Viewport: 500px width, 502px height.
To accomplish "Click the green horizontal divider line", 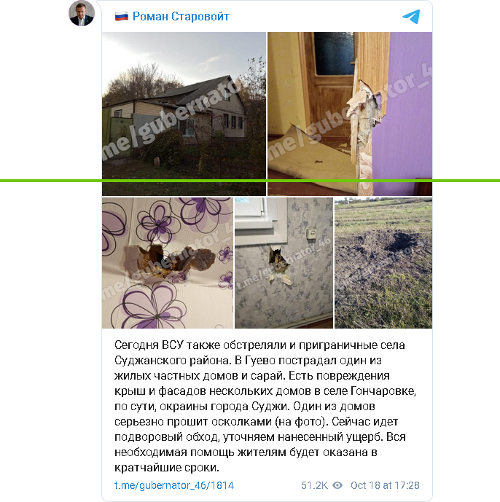I will coord(250,181).
